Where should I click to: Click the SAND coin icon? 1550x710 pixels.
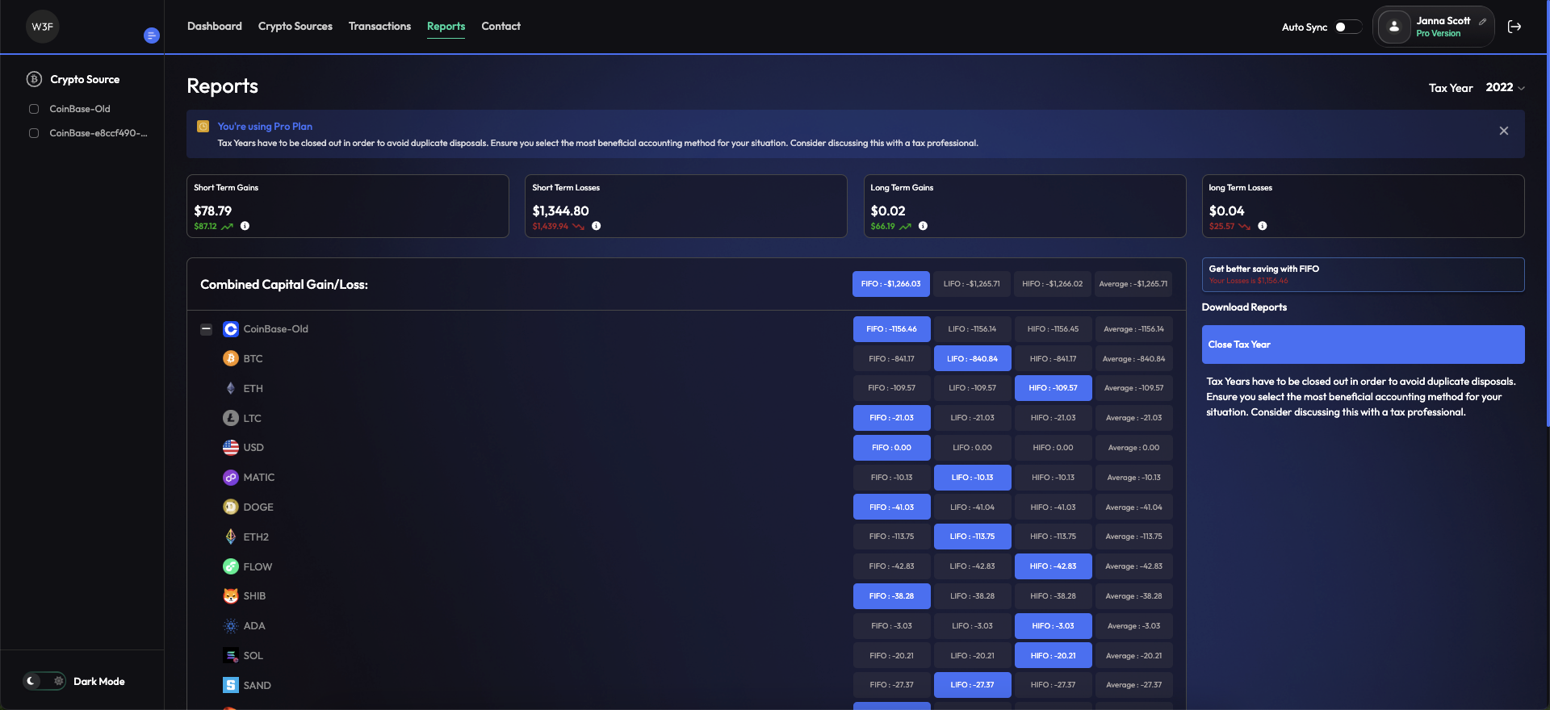coord(231,685)
